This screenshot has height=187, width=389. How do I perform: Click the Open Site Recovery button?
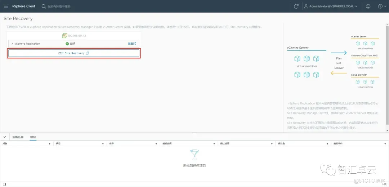pyautogui.click(x=74, y=53)
